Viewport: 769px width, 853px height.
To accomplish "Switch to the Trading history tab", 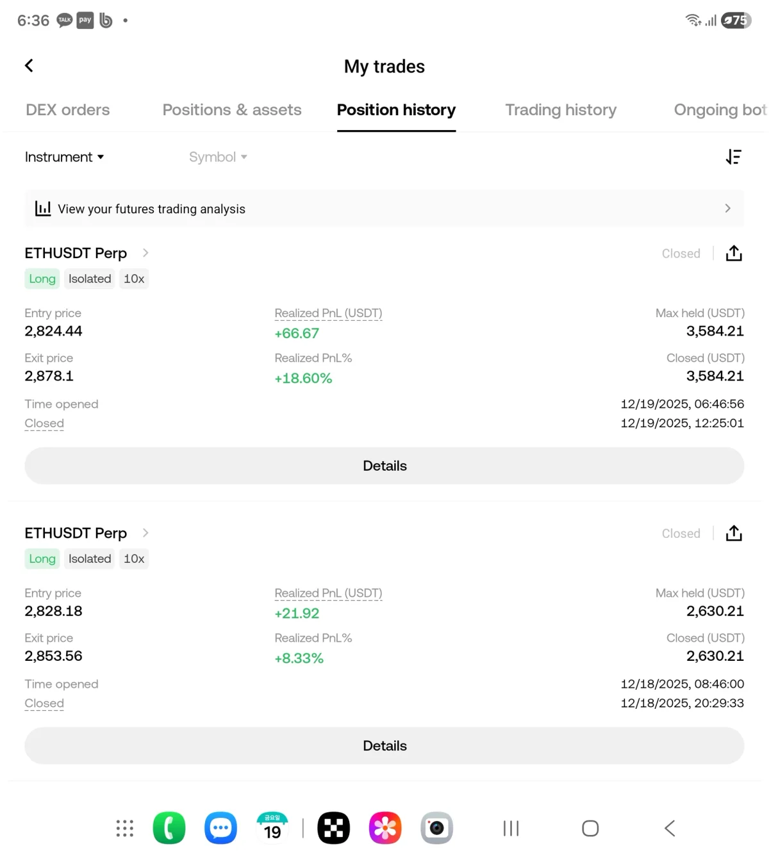I will (561, 110).
